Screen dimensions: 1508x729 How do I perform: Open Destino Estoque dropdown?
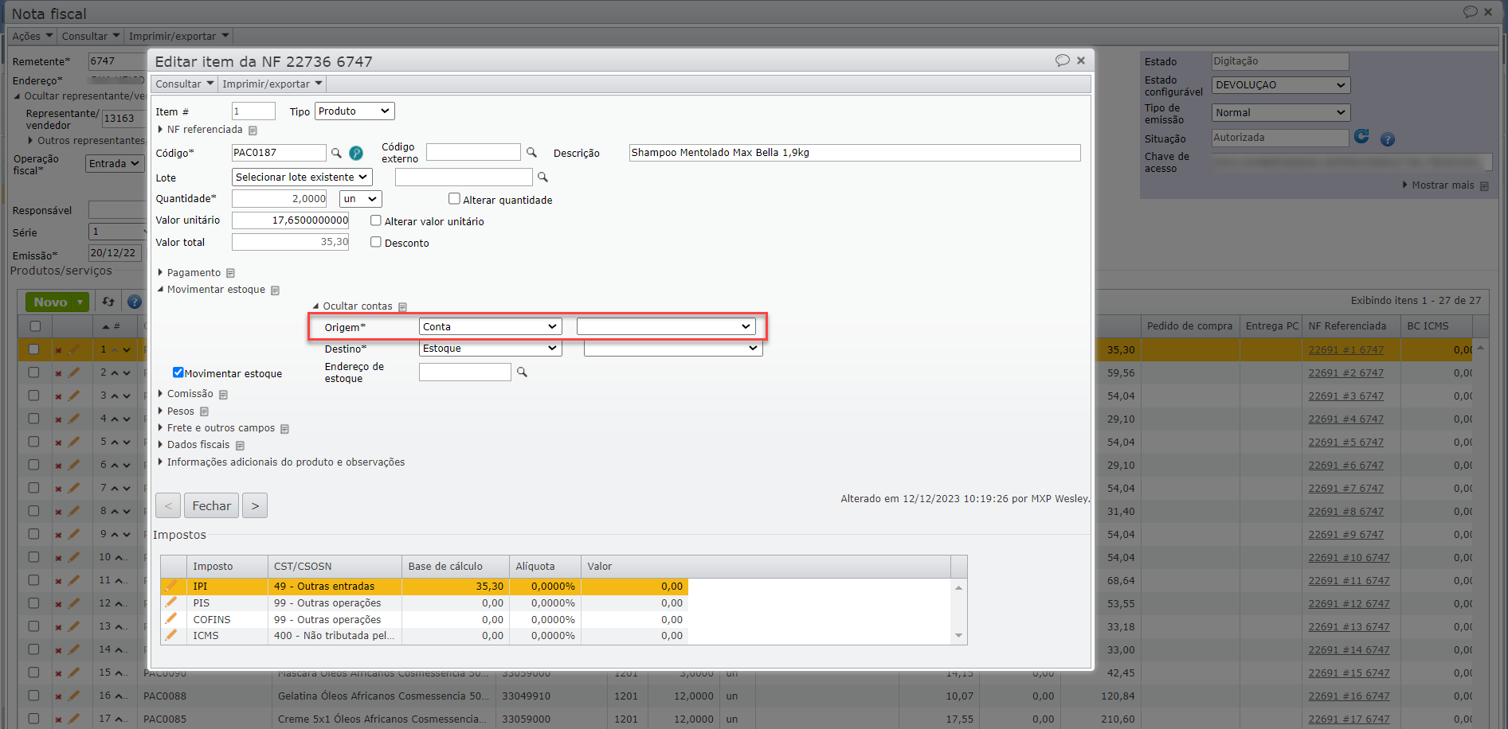(x=490, y=348)
